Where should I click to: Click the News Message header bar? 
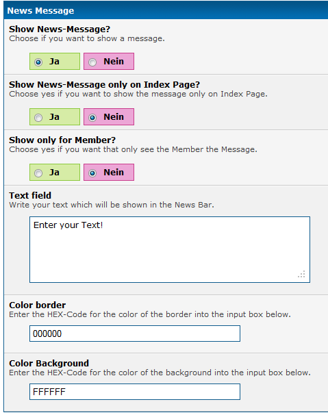point(166,10)
